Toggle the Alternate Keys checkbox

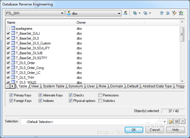40,95
